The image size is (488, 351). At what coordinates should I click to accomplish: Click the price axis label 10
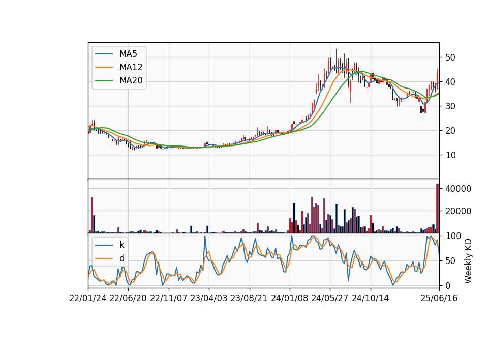click(450, 155)
